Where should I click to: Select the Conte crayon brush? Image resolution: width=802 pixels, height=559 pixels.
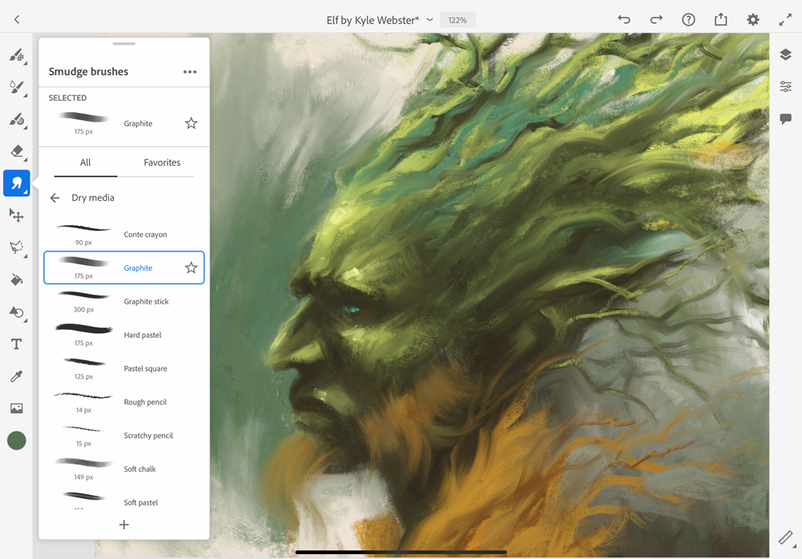coord(124,234)
